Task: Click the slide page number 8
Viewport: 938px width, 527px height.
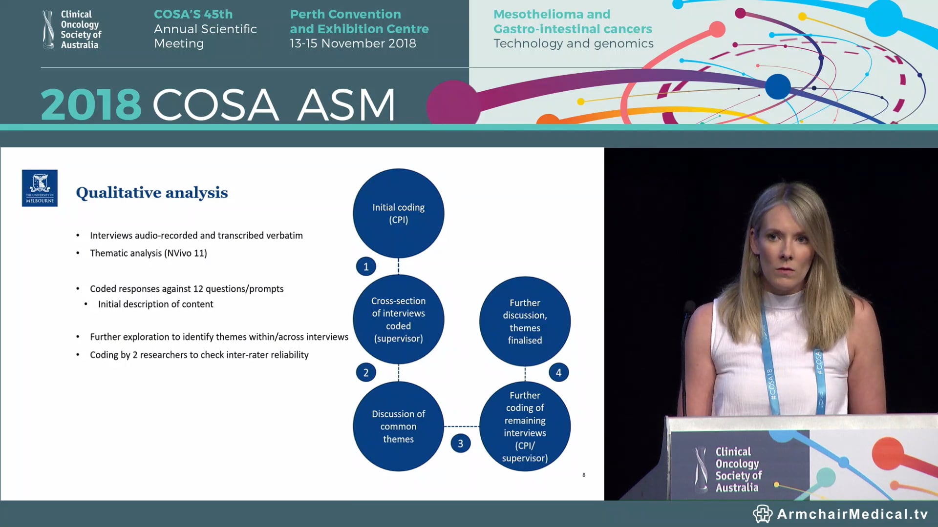Action: click(583, 474)
